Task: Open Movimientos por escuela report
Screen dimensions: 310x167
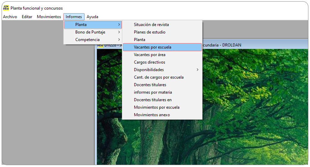Action: click(x=162, y=107)
